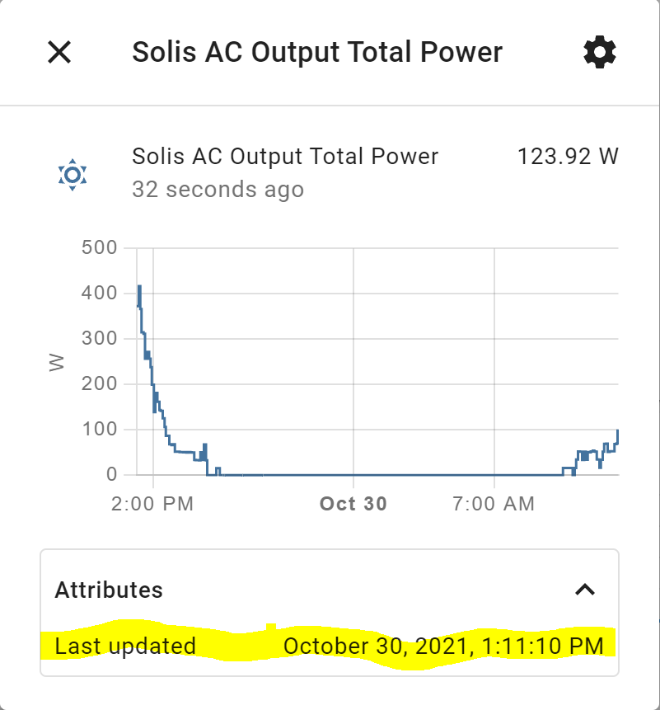
Task: Toggle the Attributes panel open or closed
Action: pos(586,590)
